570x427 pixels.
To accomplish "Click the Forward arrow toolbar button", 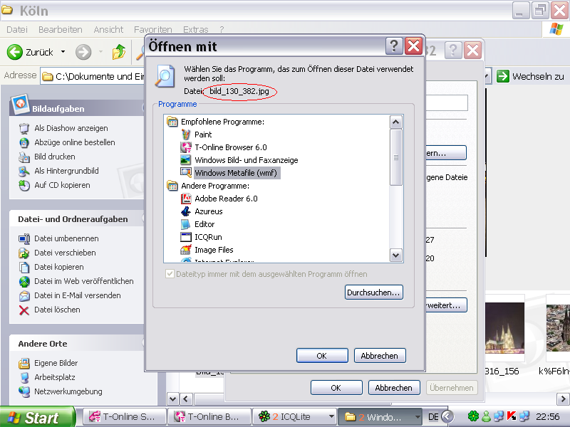I will click(83, 52).
